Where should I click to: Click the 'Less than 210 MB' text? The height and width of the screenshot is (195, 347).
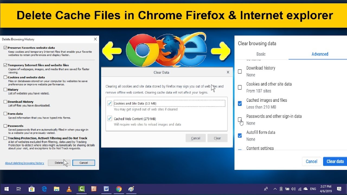pos(261,107)
